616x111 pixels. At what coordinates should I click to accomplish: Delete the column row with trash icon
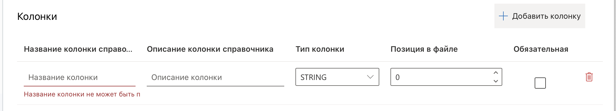[589, 77]
